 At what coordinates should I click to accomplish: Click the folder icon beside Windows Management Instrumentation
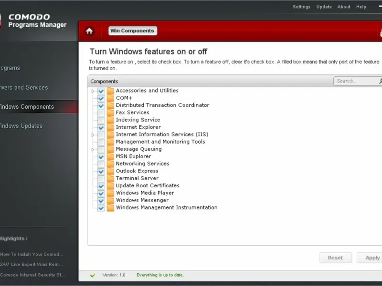tap(110, 208)
